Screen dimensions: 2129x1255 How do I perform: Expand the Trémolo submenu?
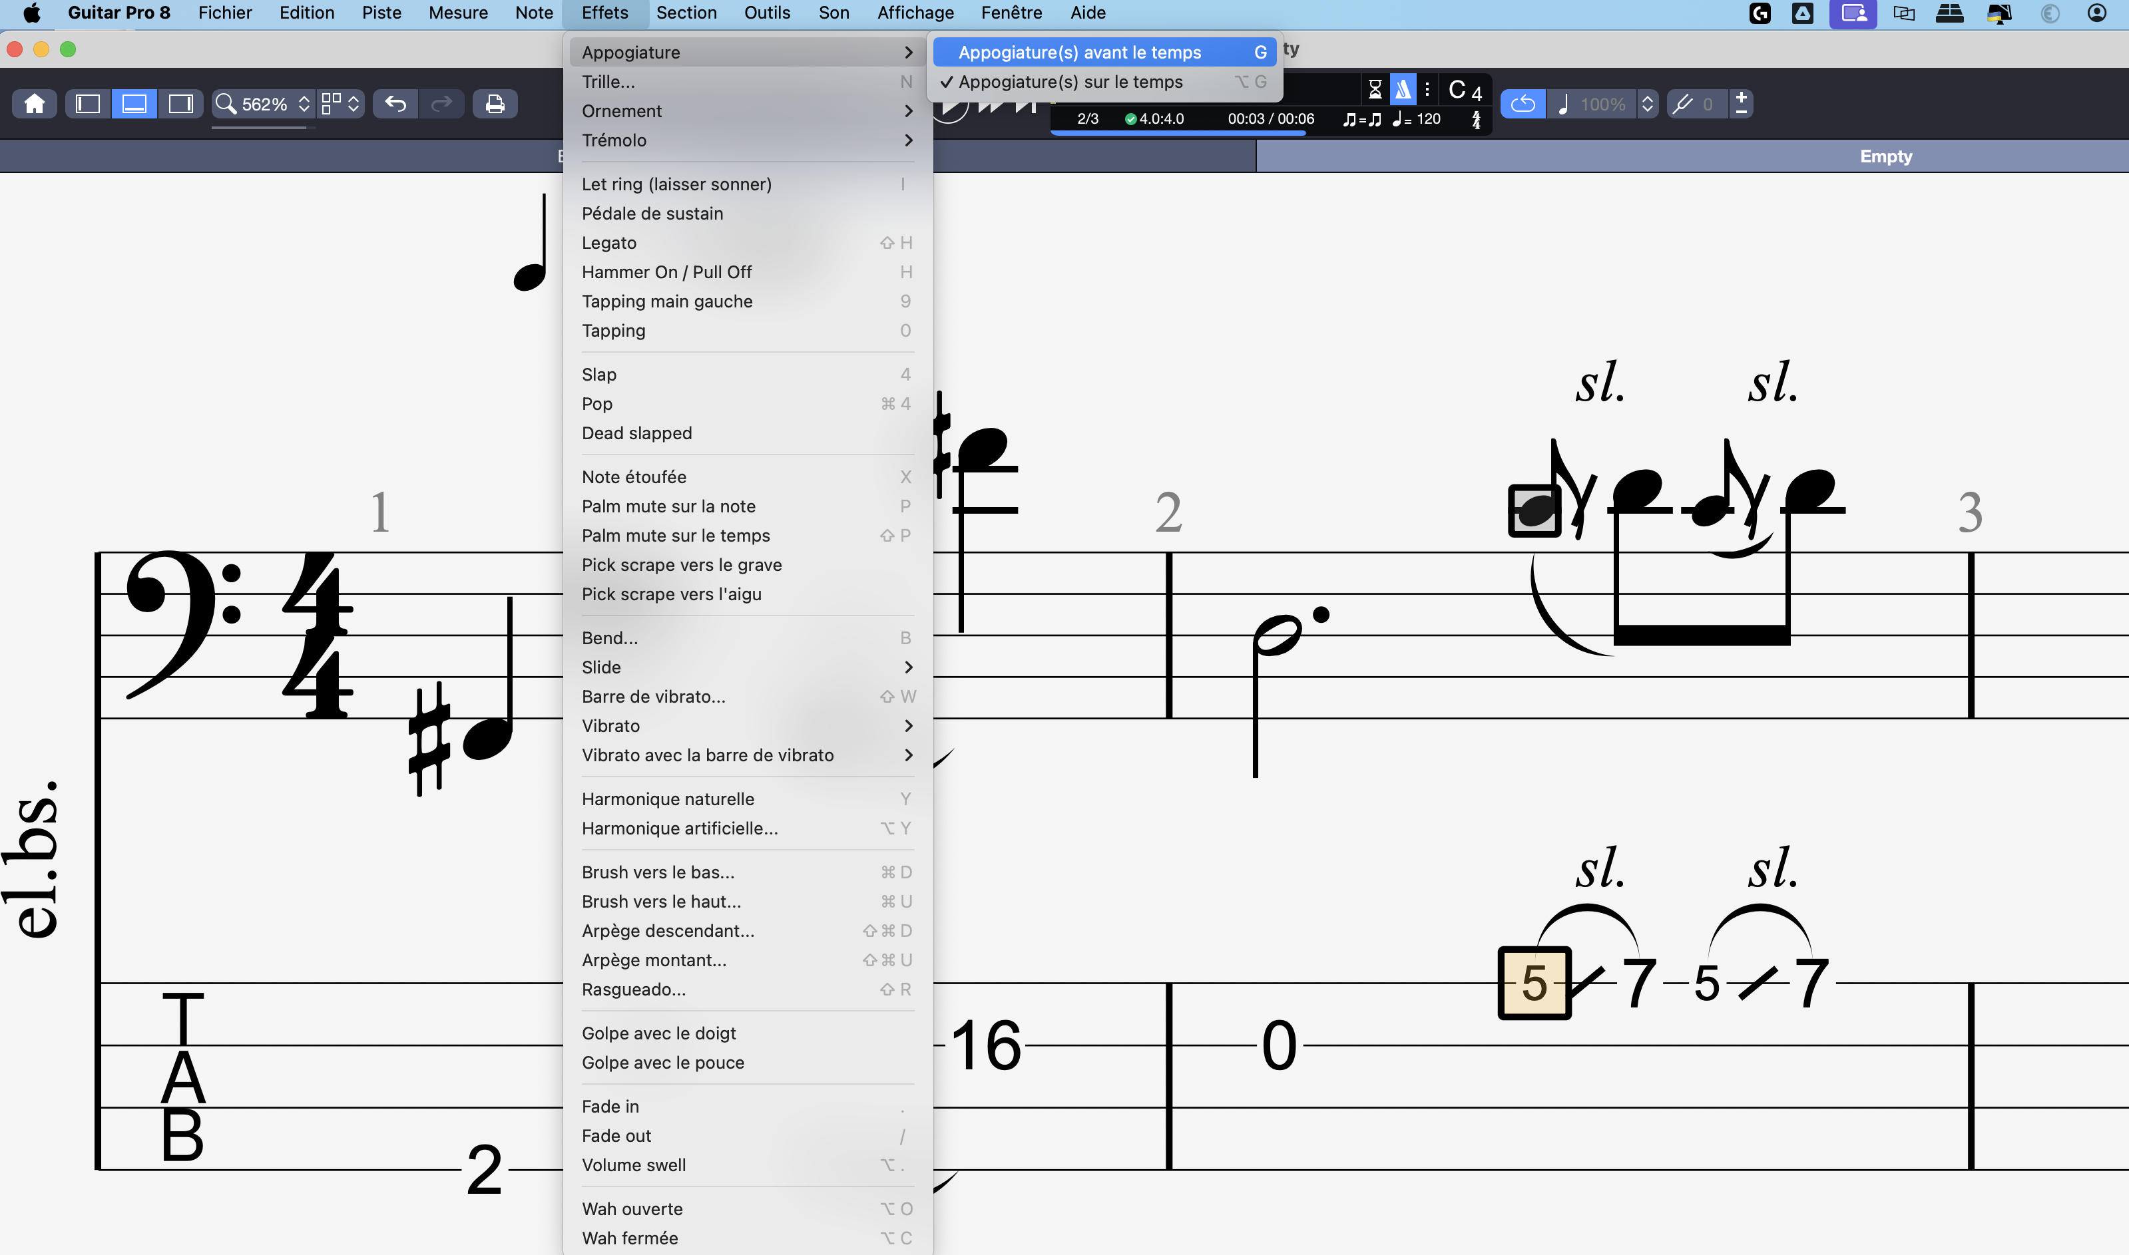pos(747,140)
